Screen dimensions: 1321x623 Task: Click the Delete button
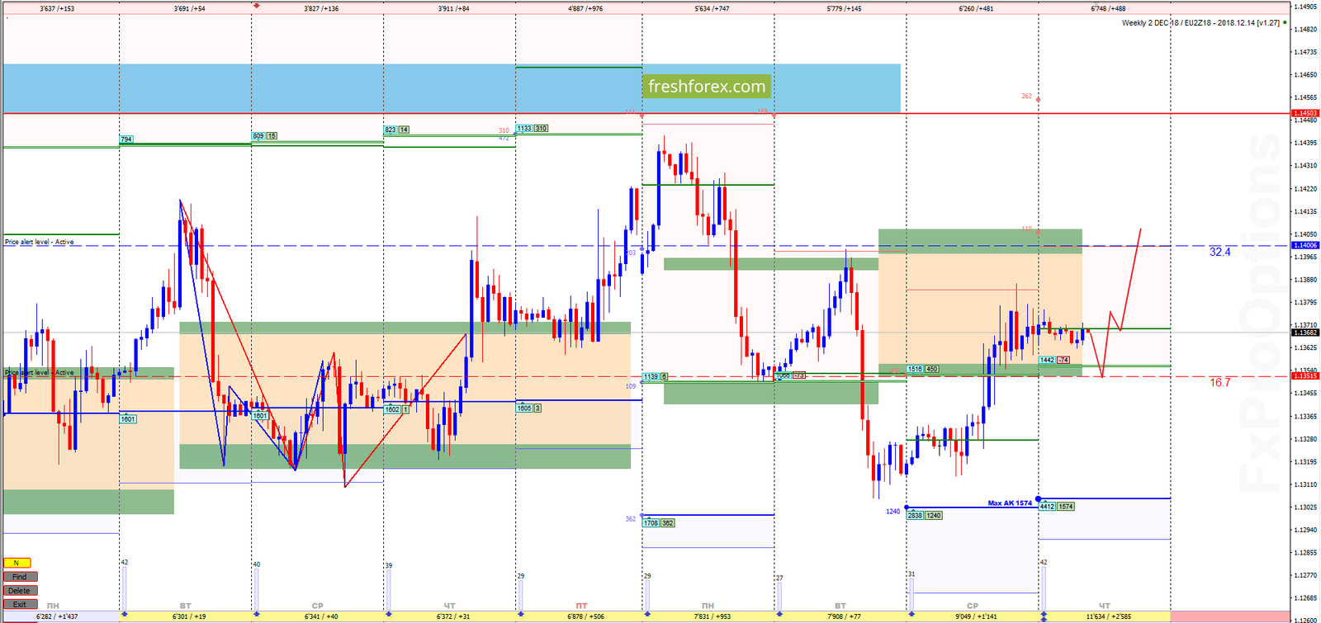coord(20,591)
